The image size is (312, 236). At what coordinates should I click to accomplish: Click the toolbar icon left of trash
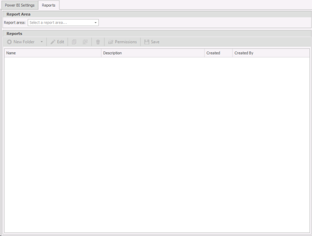pyautogui.click(x=85, y=42)
